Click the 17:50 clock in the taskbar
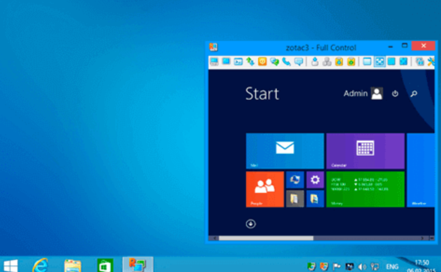The width and height of the screenshot is (441, 272). pyautogui.click(x=421, y=263)
